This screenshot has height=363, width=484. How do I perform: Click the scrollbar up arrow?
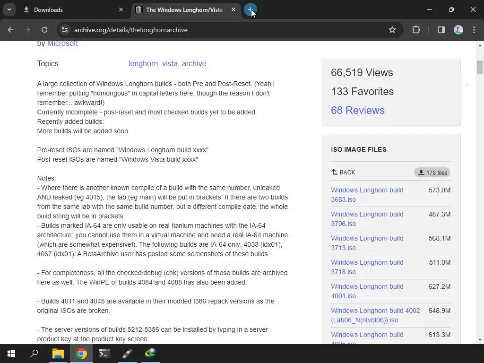480,45
